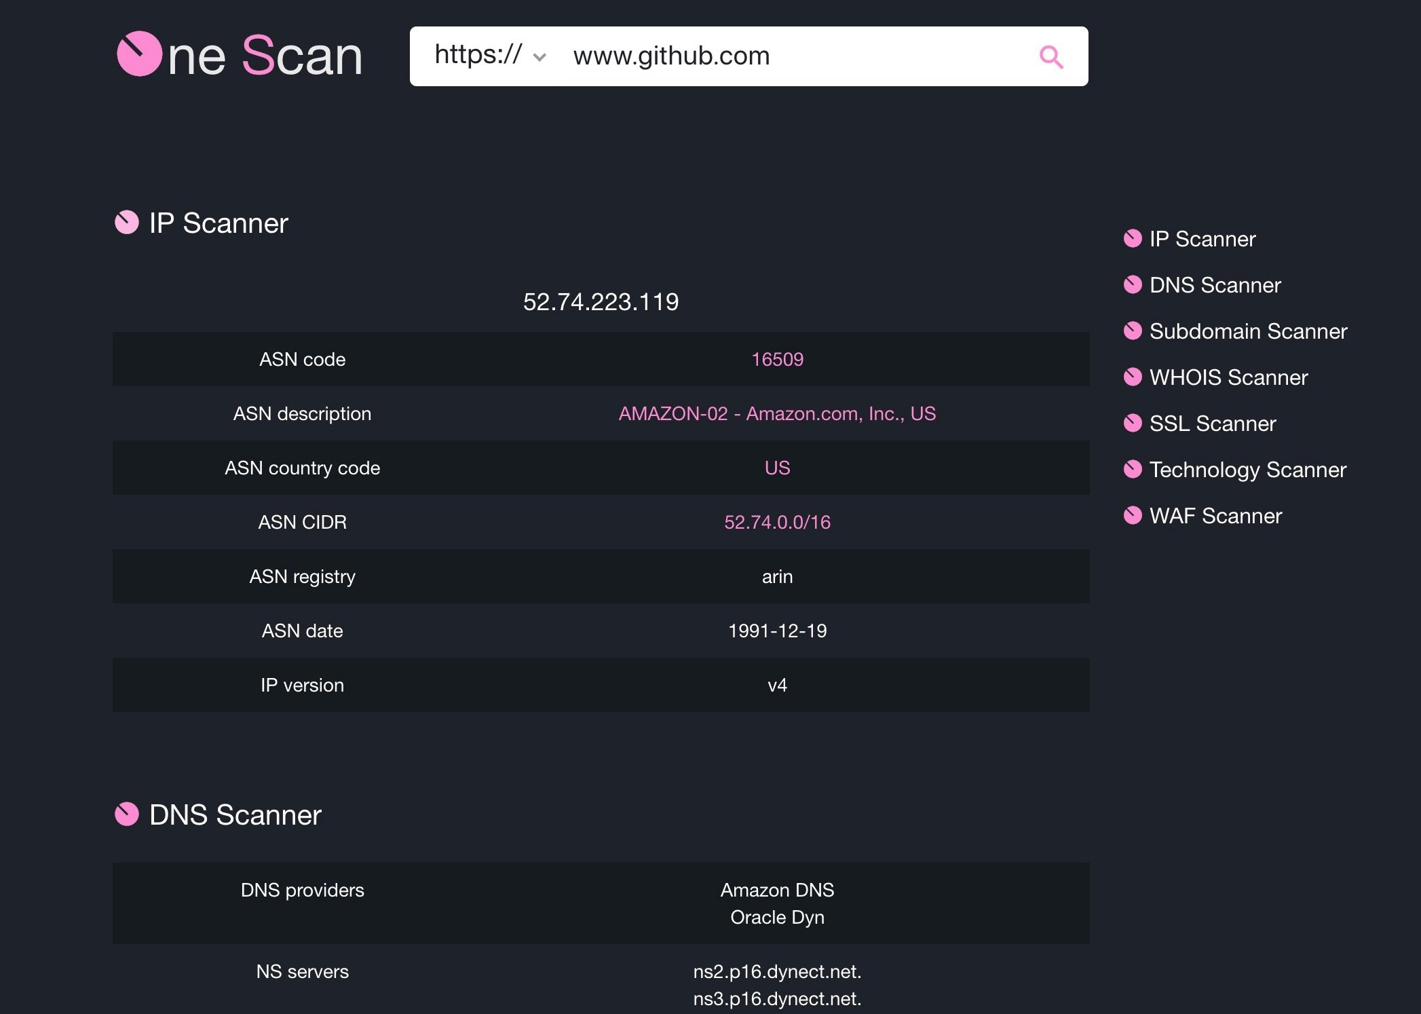Go to Technology Scanner section link
1421x1014 pixels.
[x=1247, y=470]
